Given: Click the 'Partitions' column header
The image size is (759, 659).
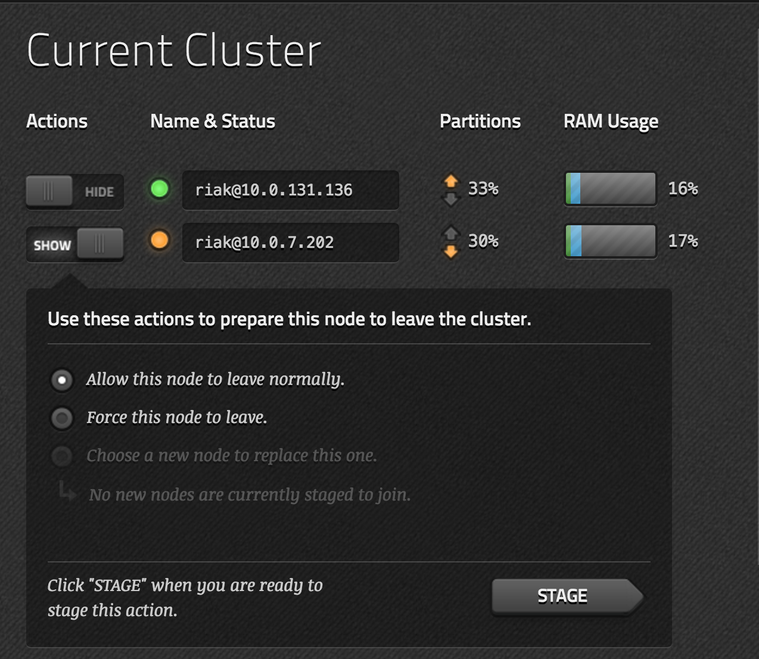Looking at the screenshot, I should coord(480,122).
